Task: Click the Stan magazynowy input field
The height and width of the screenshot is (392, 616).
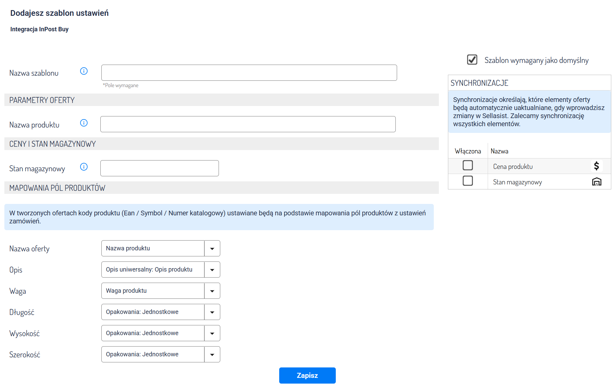Action: tap(159, 168)
